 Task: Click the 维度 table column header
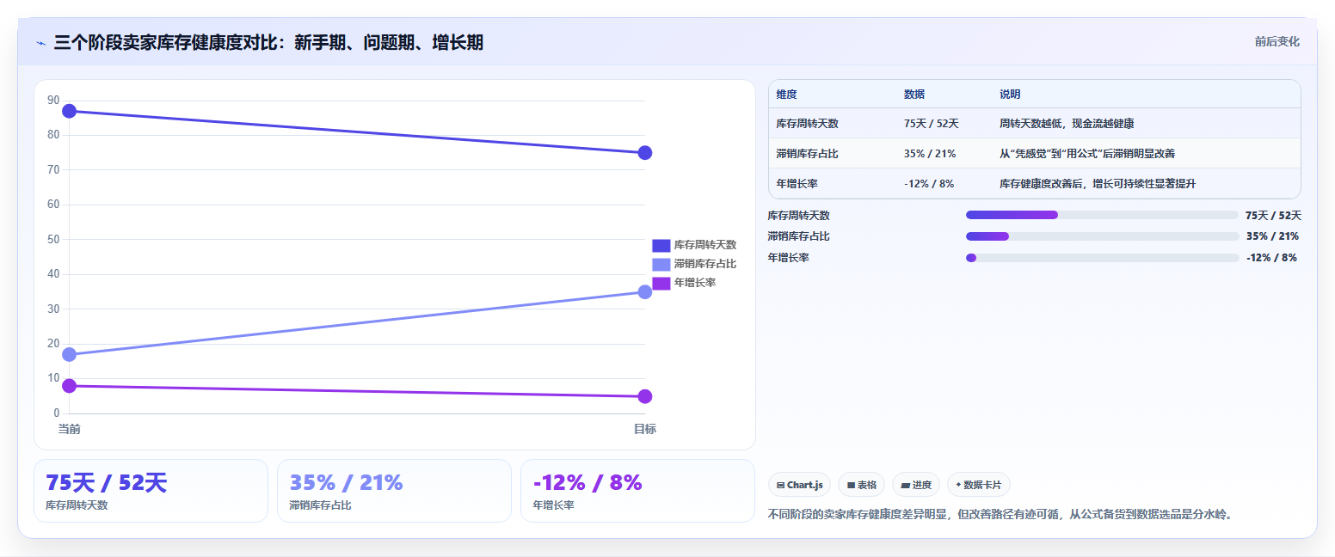click(786, 95)
